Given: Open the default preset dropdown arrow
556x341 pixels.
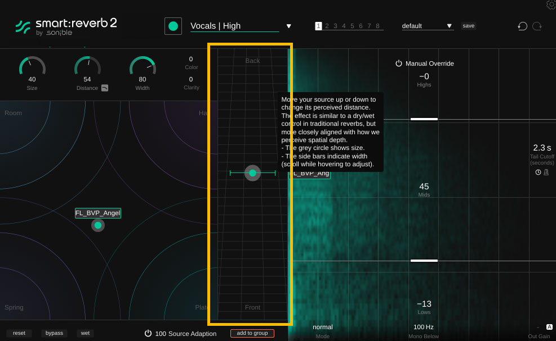Looking at the screenshot, I should coord(450,26).
